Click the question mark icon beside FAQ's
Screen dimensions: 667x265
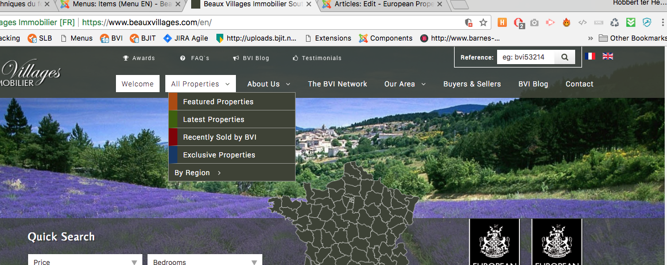[x=183, y=58]
